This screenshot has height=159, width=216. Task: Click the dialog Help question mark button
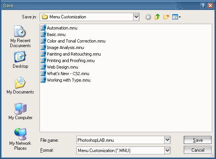click(x=203, y=6)
